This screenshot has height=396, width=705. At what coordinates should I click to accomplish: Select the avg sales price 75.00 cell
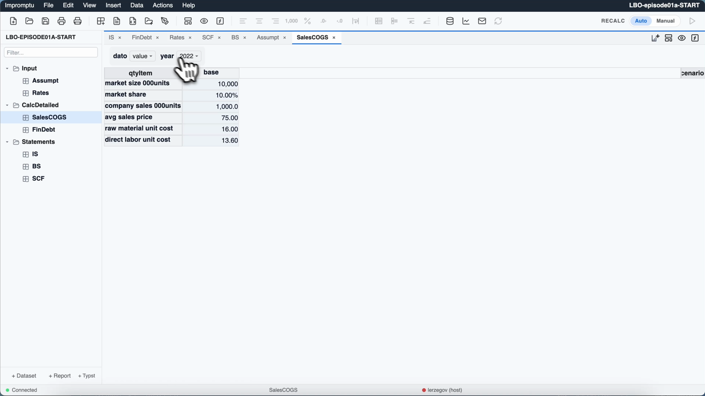coord(211,118)
